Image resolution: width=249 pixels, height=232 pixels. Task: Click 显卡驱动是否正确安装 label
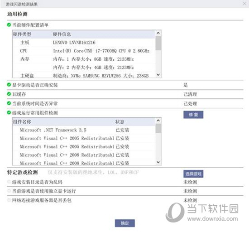click(35, 85)
